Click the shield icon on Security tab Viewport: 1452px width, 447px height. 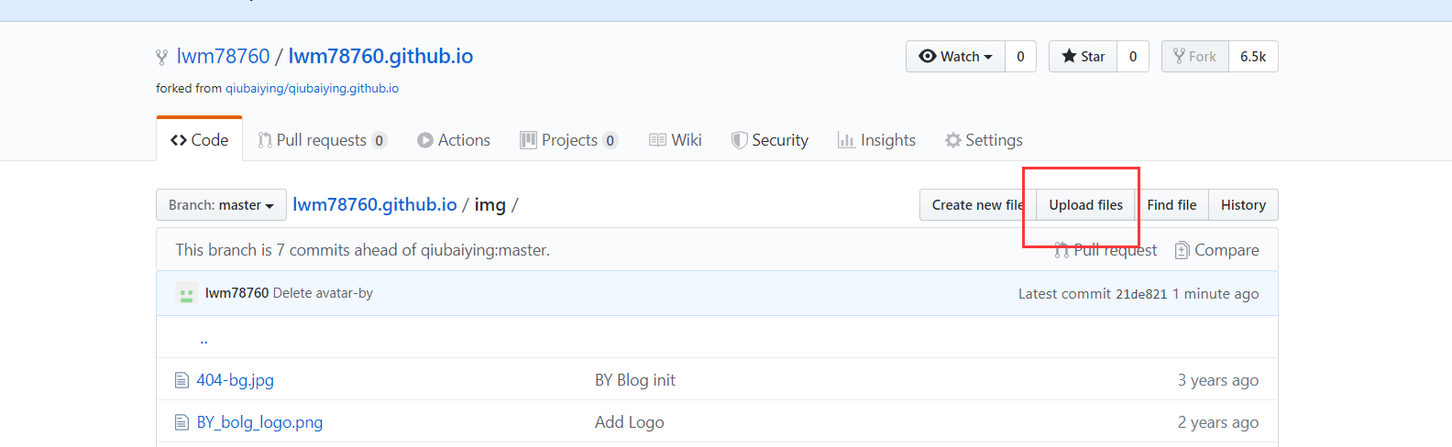pos(739,140)
